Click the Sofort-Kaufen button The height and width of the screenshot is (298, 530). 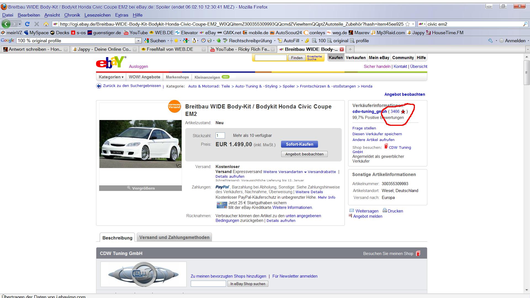tap(299, 144)
